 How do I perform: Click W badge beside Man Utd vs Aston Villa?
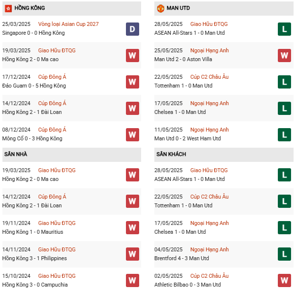coord(284,55)
